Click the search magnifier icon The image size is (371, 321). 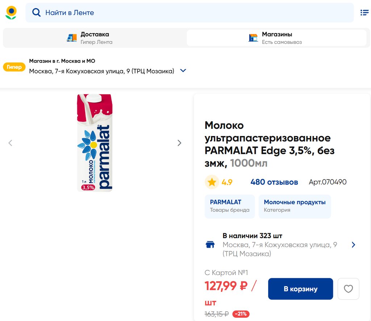coord(36,13)
